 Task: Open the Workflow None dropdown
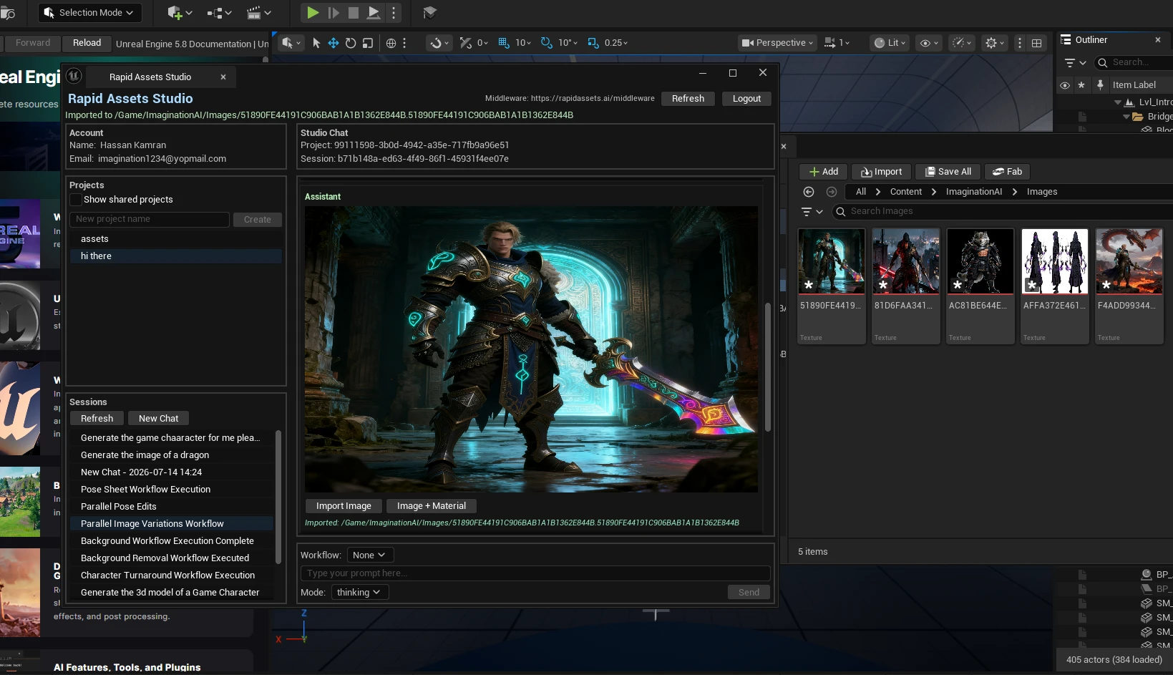tap(370, 555)
